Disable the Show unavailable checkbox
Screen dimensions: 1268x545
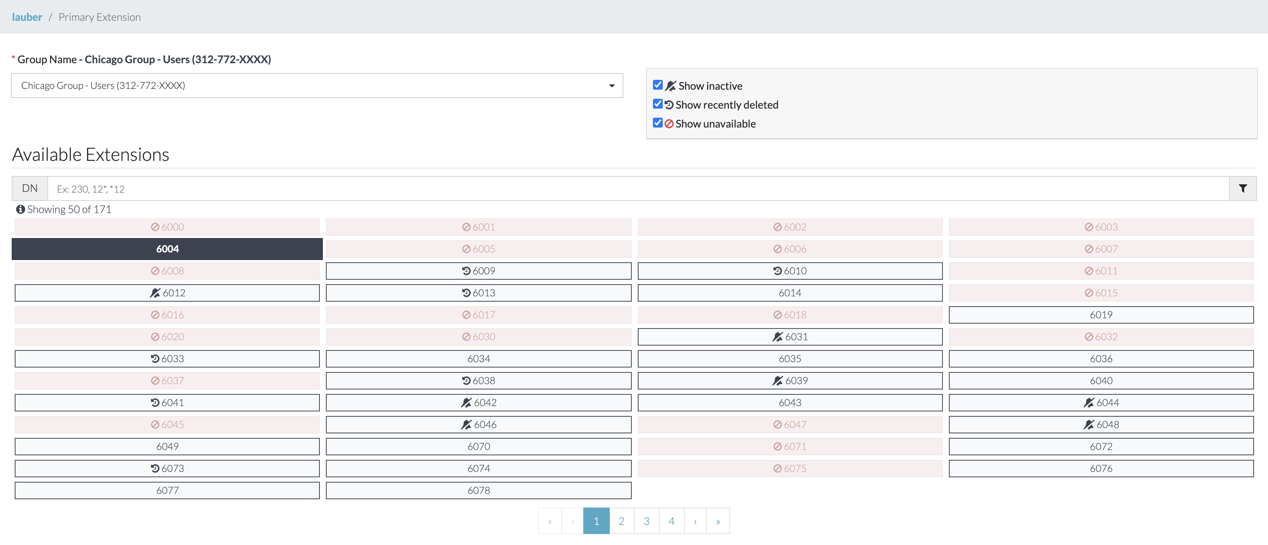click(x=657, y=123)
